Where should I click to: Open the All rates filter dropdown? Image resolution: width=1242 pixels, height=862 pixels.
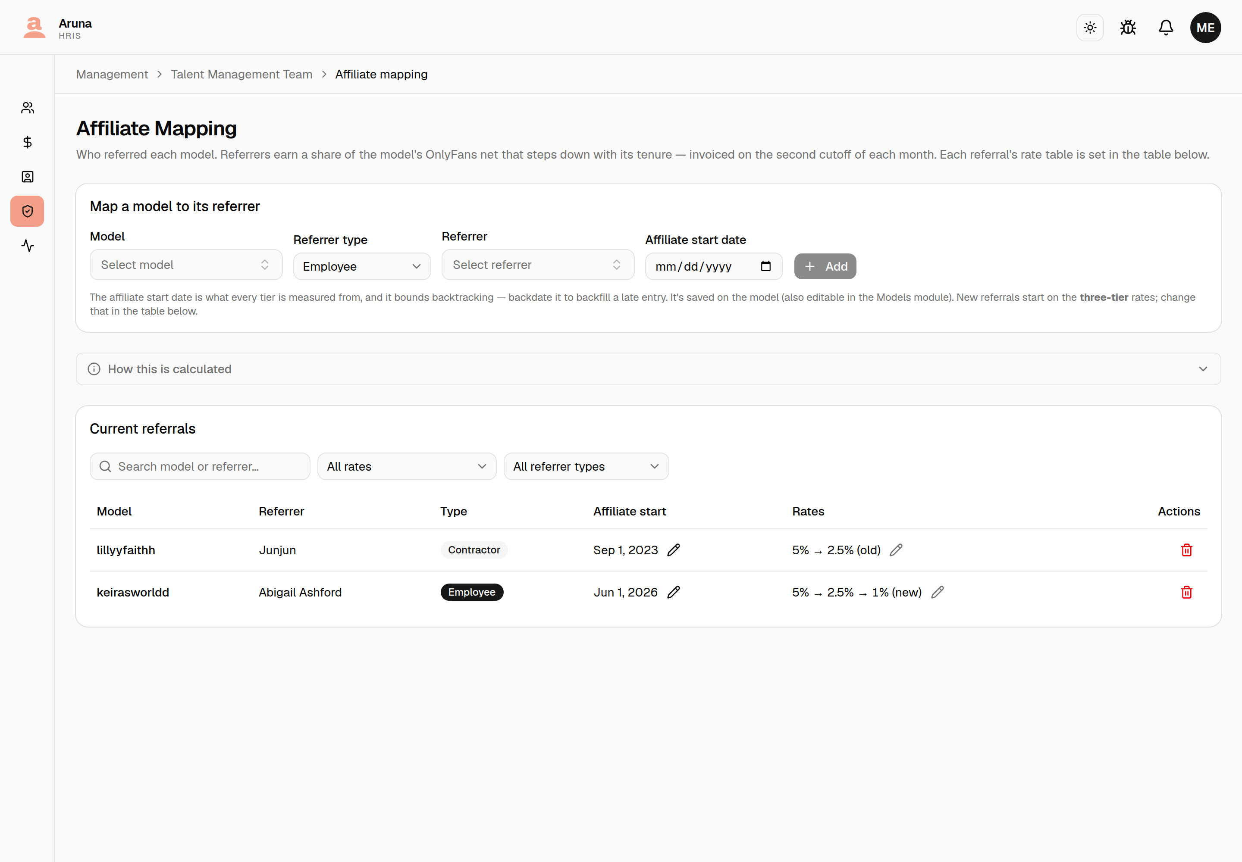tap(406, 466)
